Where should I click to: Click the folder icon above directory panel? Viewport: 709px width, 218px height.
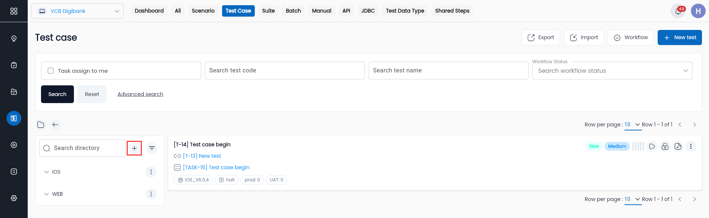pyautogui.click(x=41, y=125)
